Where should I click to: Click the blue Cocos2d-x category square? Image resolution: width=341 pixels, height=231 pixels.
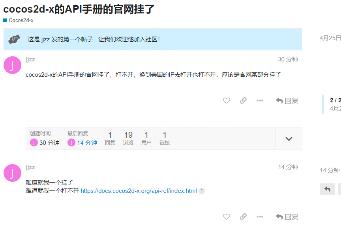tap(5, 20)
